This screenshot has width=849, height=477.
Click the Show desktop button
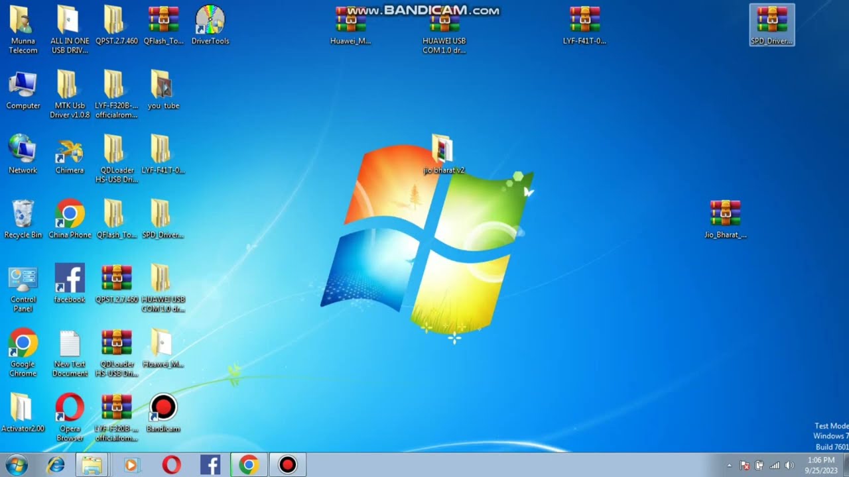pyautogui.click(x=846, y=465)
